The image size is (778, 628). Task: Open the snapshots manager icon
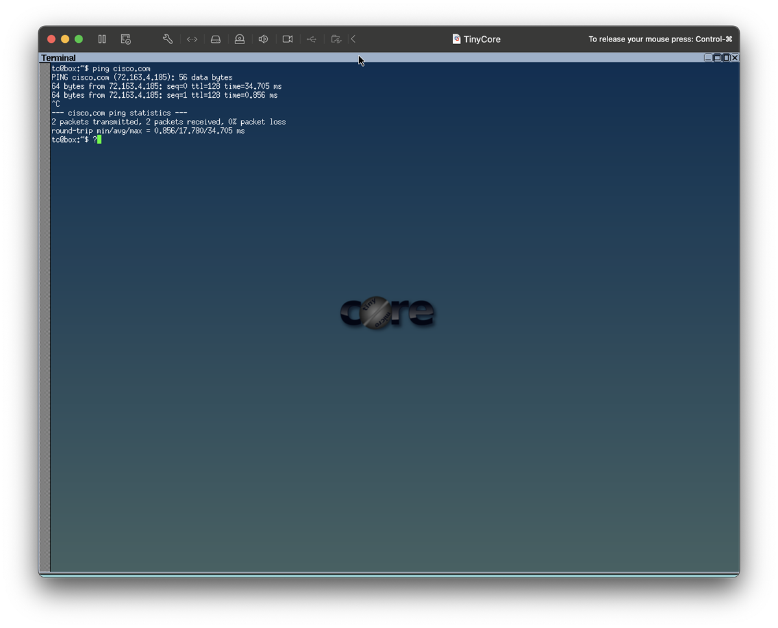(126, 39)
